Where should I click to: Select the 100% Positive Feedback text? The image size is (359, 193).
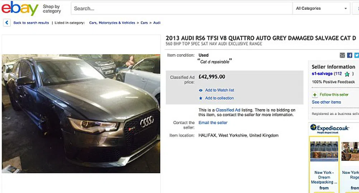point(333,82)
